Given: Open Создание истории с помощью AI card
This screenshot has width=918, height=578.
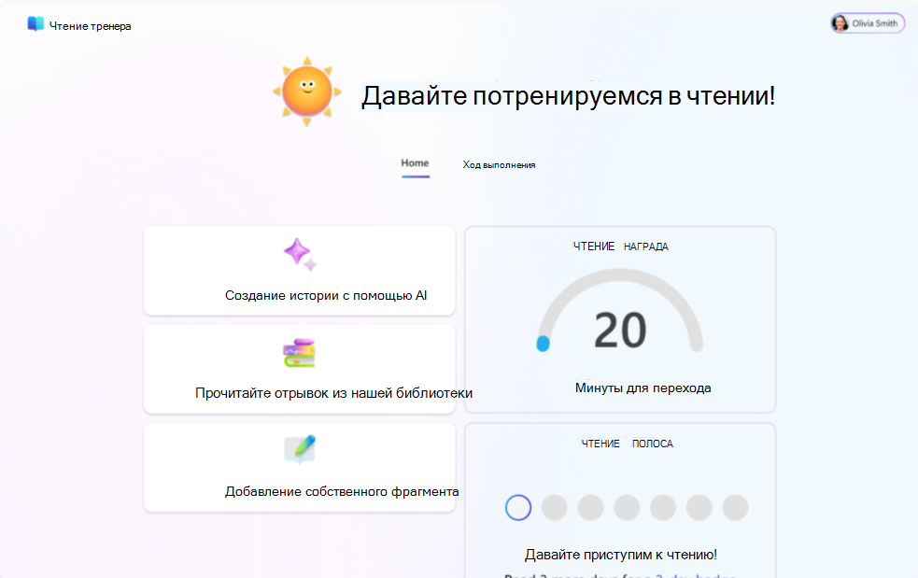Looking at the screenshot, I should (x=299, y=271).
